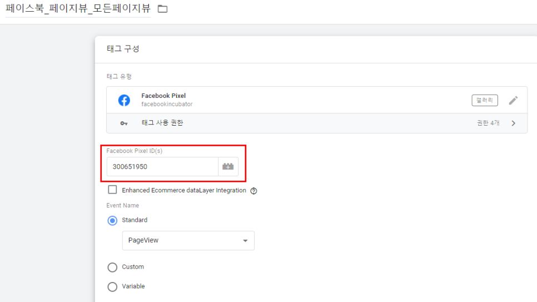The image size is (537, 302).
Task: Click the Event Name label
Action: pyautogui.click(x=123, y=205)
